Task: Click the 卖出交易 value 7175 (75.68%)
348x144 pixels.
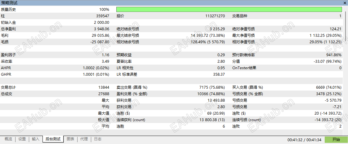Action: pos(212,87)
